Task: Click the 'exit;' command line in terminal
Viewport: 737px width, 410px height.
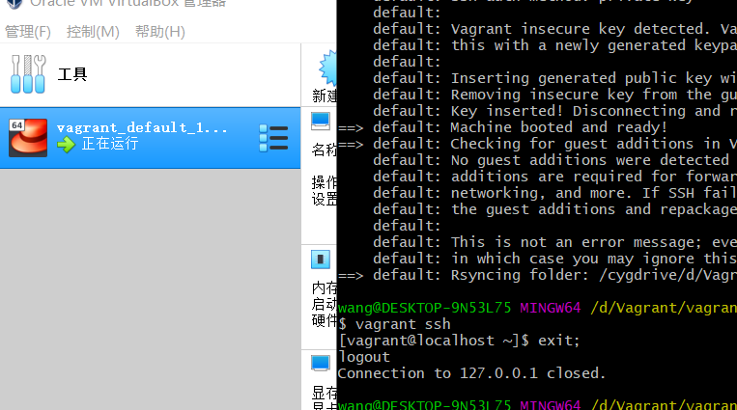Action: pyautogui.click(x=459, y=341)
